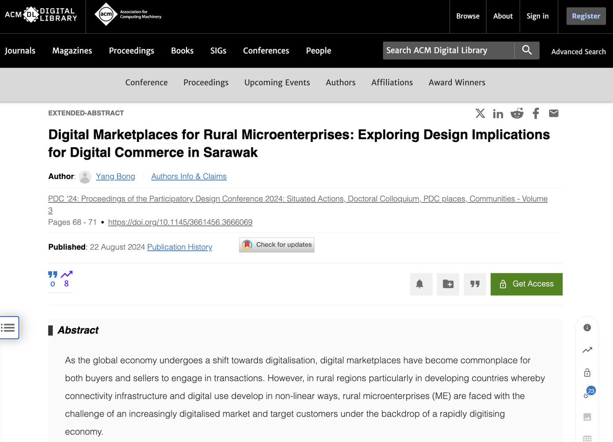Open figures image icon in sidebar
Screen dimensions: 613x442
tap(587, 417)
